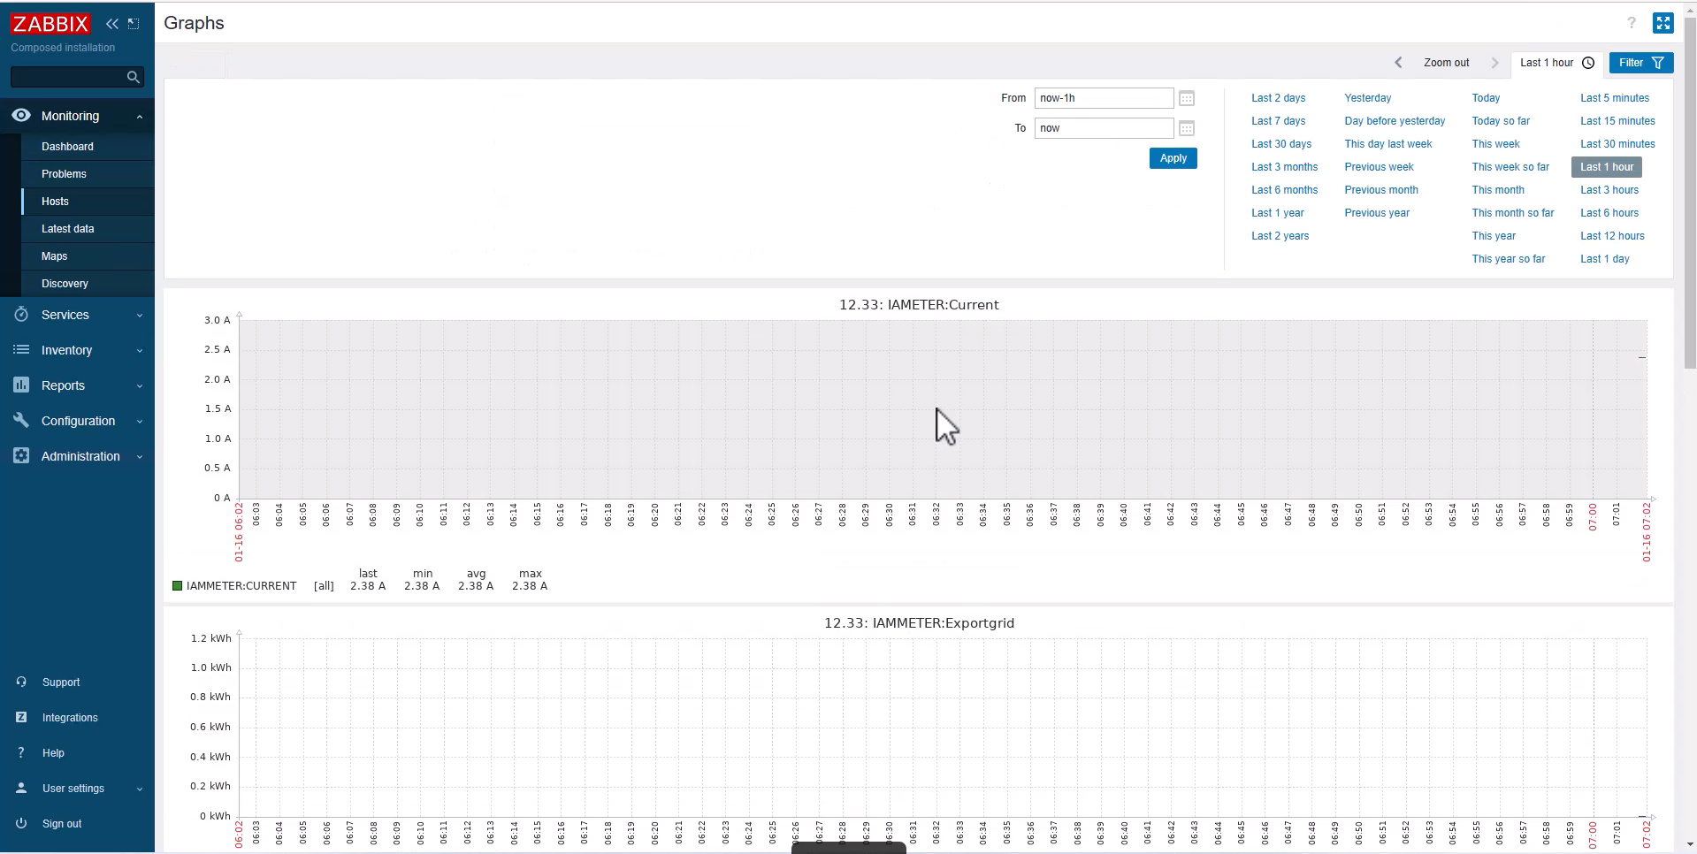Collapse the sidebar with double-chevron icon
Viewport: 1697px width, 854px height.
tap(112, 24)
